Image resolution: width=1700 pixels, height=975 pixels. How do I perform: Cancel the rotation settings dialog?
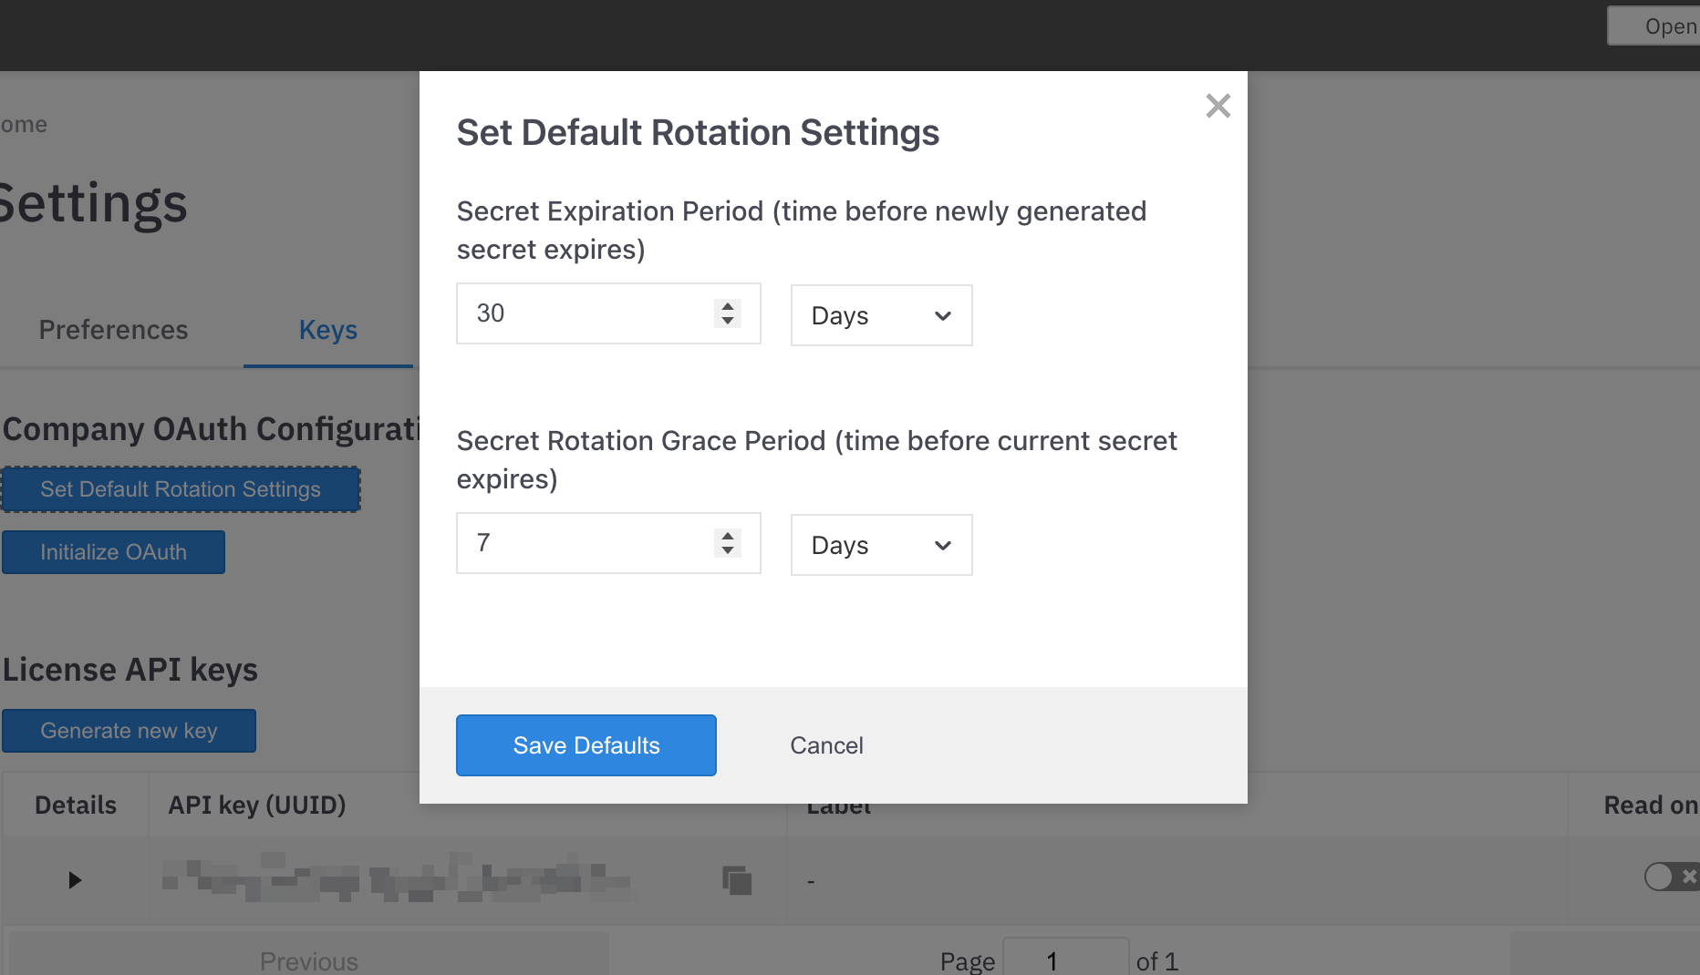pos(825,745)
